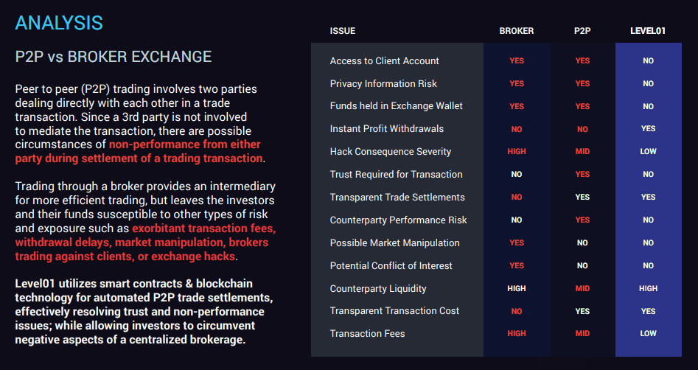Screen dimensions: 698x370
Task: Select the Privacy Information Risk label
Action: pyautogui.click(x=383, y=84)
